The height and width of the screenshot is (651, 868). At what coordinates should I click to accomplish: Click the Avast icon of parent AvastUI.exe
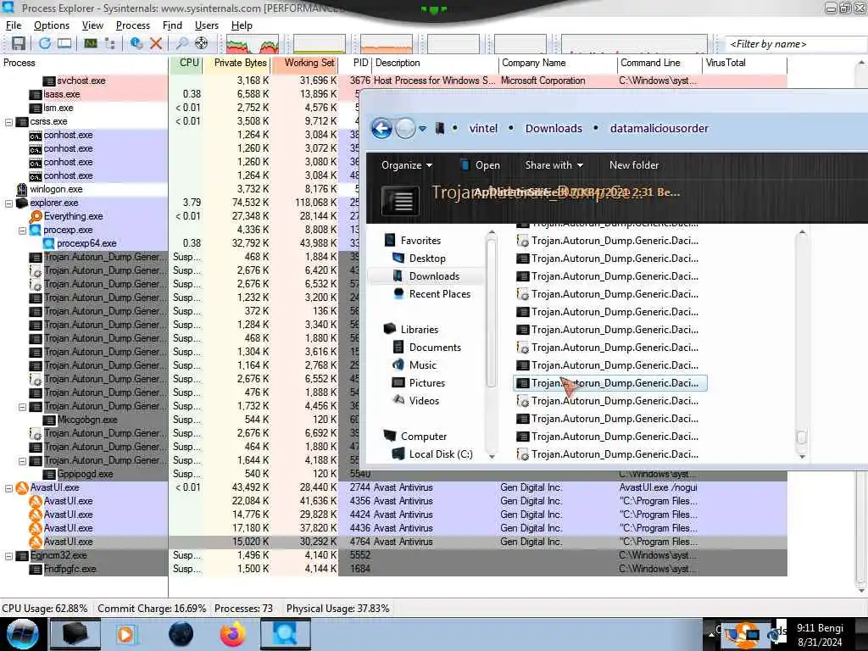click(22, 487)
